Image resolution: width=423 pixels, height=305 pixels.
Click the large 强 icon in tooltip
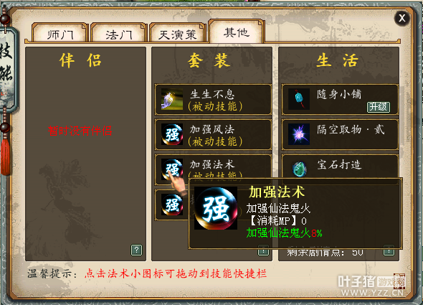(x=216, y=208)
